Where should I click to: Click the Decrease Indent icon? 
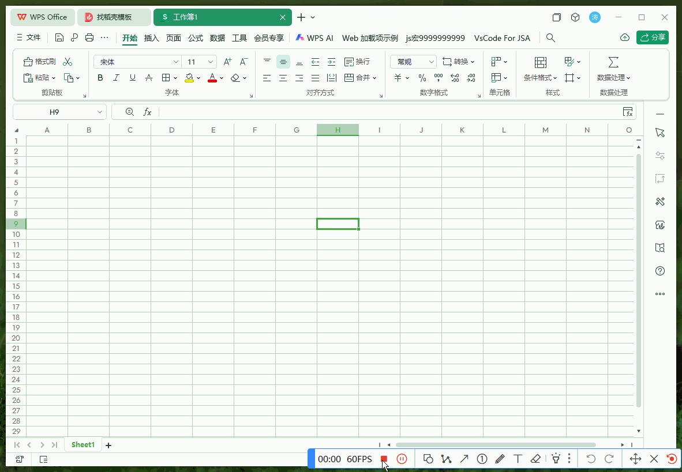point(316,62)
